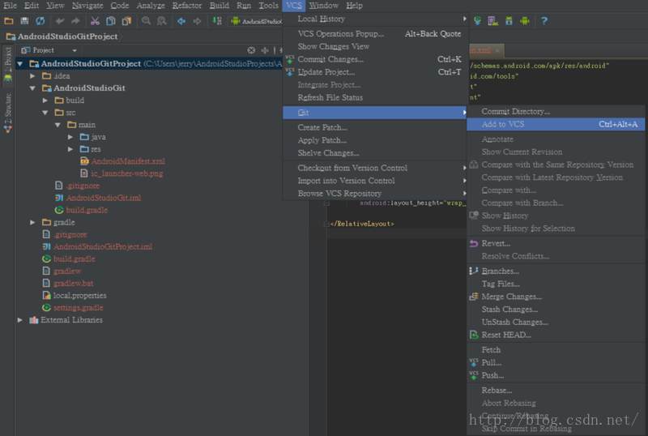This screenshot has height=436, width=648.
Task: Open the Refactor menu
Action: tap(187, 6)
